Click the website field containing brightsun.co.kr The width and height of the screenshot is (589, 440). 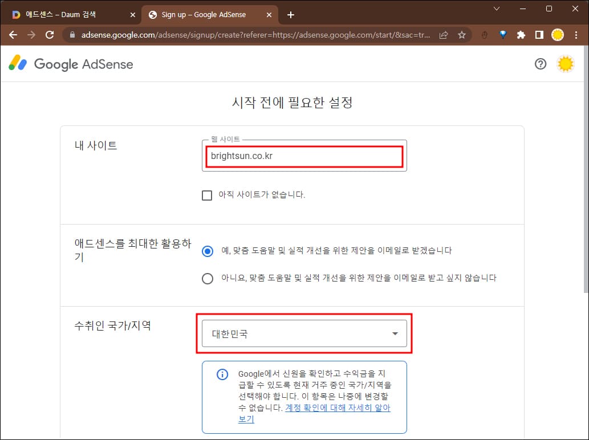(304, 156)
